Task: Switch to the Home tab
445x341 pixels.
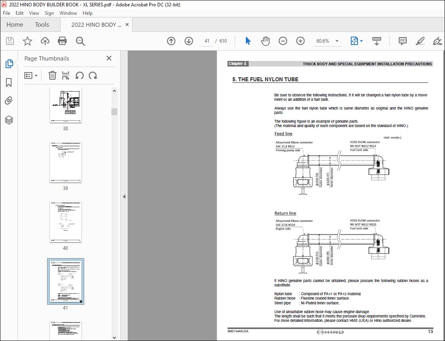Action: pyautogui.click(x=15, y=25)
